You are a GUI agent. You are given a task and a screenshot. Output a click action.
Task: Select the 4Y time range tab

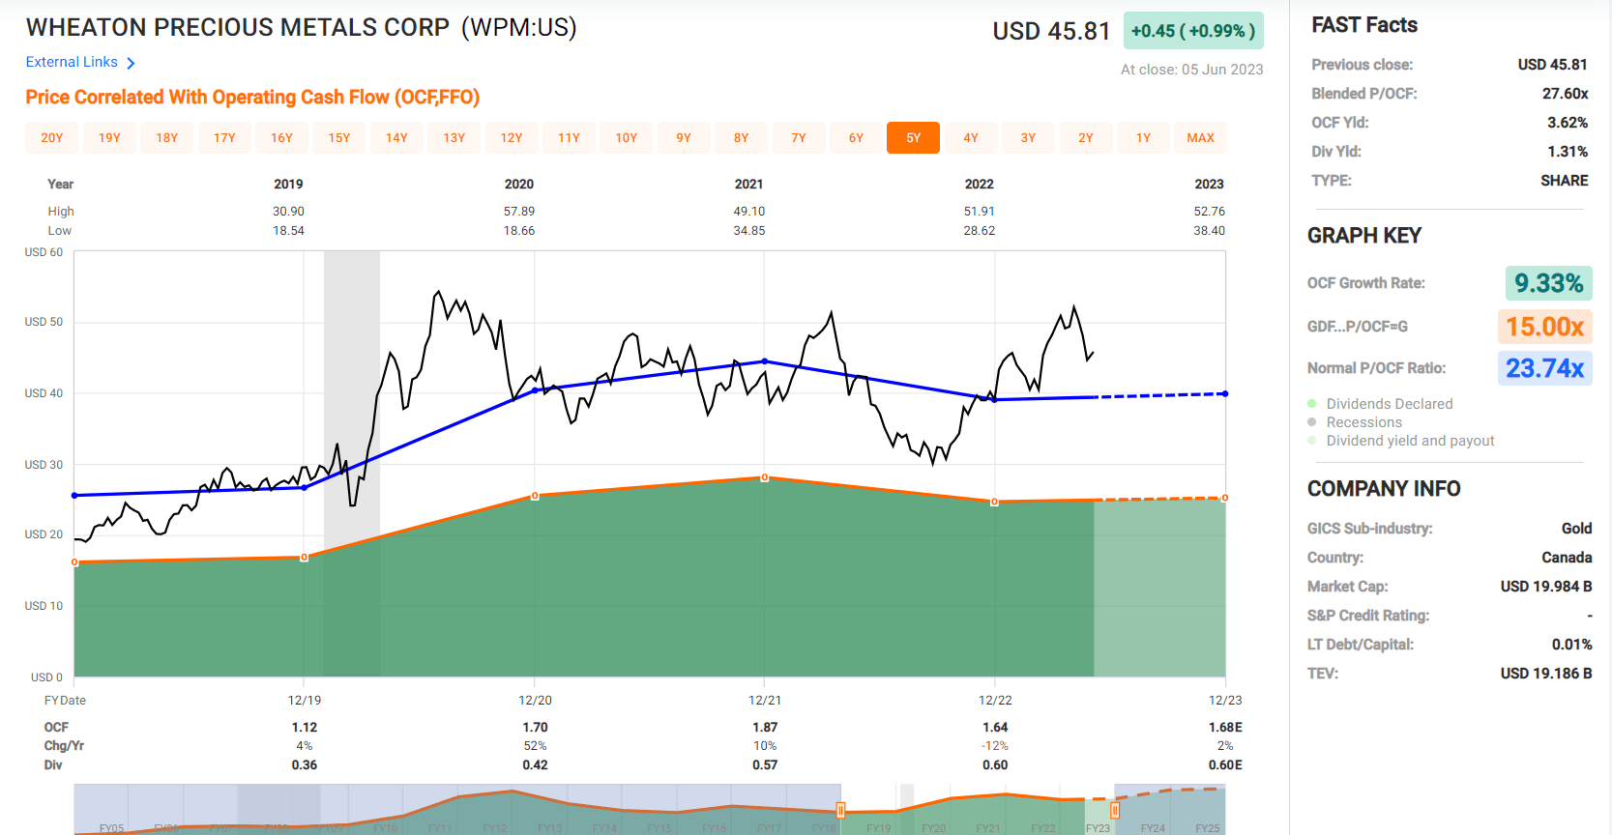[x=971, y=138]
